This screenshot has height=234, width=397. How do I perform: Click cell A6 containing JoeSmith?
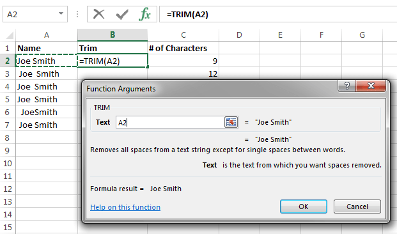point(47,112)
